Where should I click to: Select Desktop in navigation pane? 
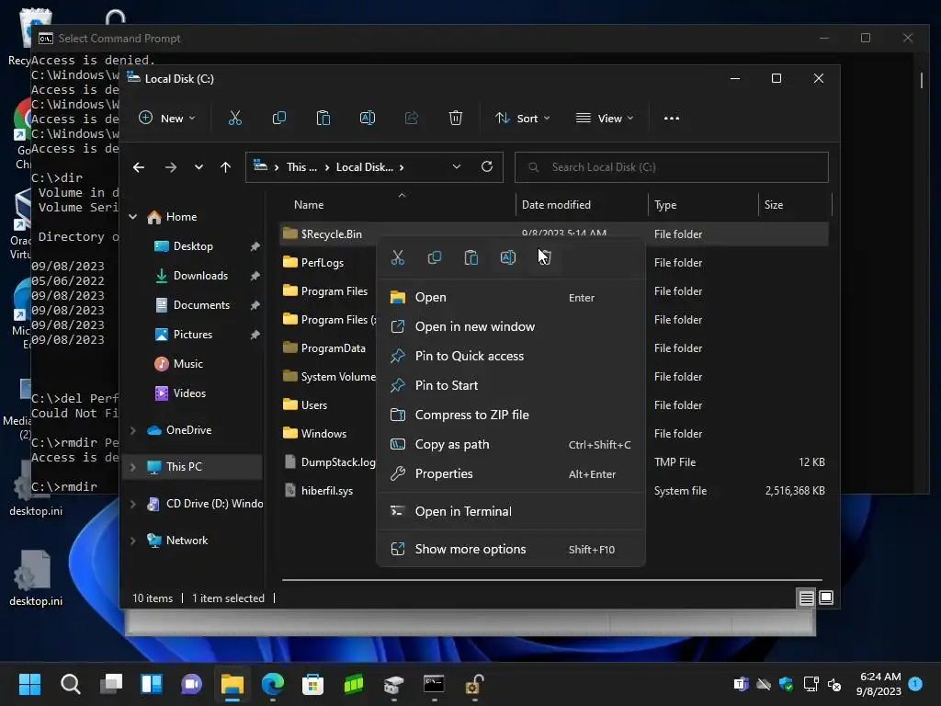tap(193, 246)
